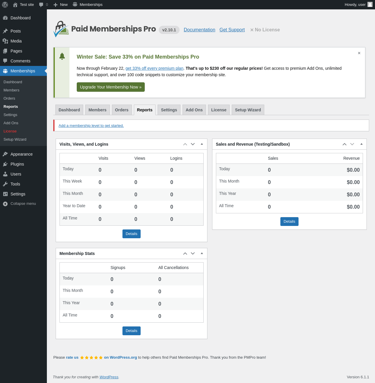Move Visits, Views, and Logins panel up

[185, 144]
